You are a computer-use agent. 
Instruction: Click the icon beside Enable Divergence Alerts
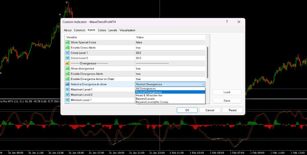coord(67,74)
